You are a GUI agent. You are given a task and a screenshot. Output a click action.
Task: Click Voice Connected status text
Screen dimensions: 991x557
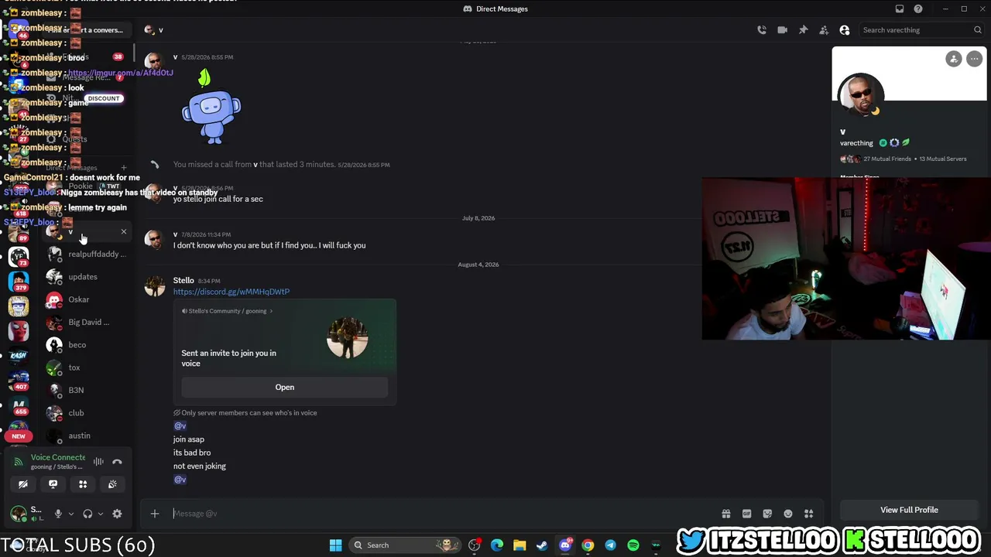click(58, 457)
